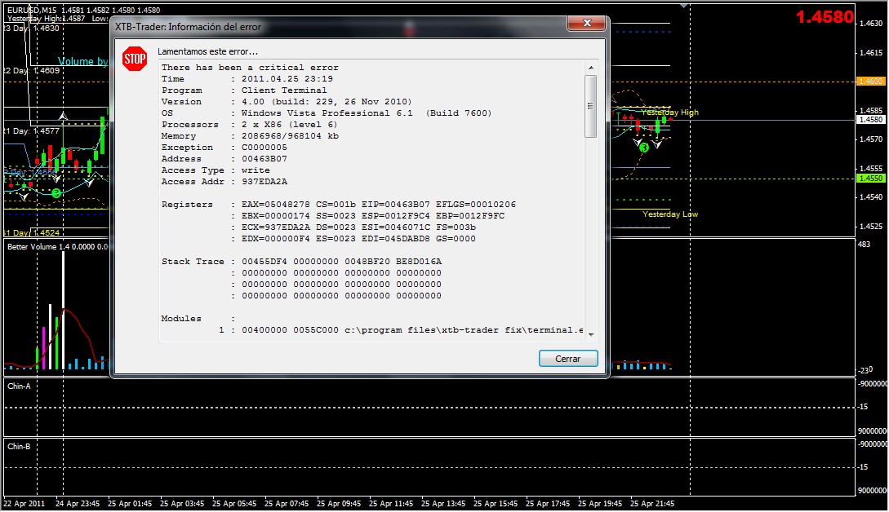Image resolution: width=889 pixels, height=512 pixels.
Task: Click the Modules header line
Action: (198, 318)
